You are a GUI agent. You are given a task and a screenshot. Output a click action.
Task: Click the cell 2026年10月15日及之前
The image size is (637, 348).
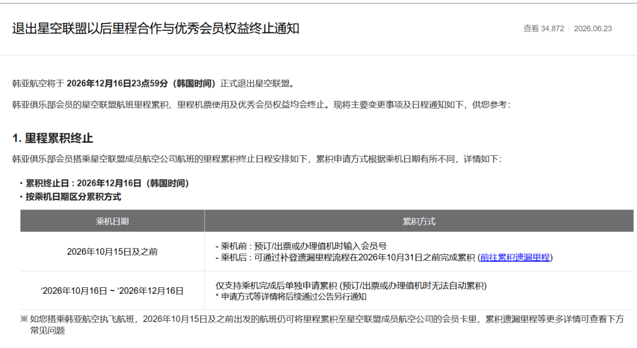pyautogui.click(x=113, y=252)
